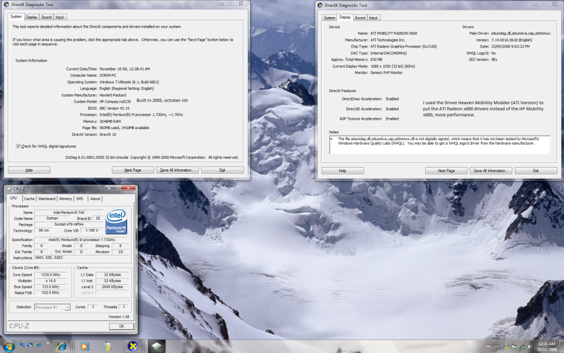
Task: Click Save All Information in left DirectX window
Action: [x=177, y=170]
